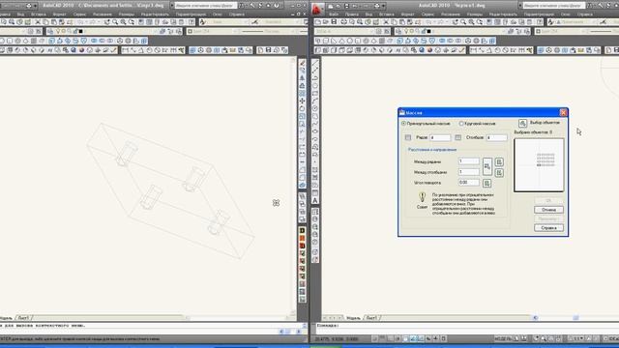Pick the Erase tool in left window's modify toolbar

[x=302, y=63]
